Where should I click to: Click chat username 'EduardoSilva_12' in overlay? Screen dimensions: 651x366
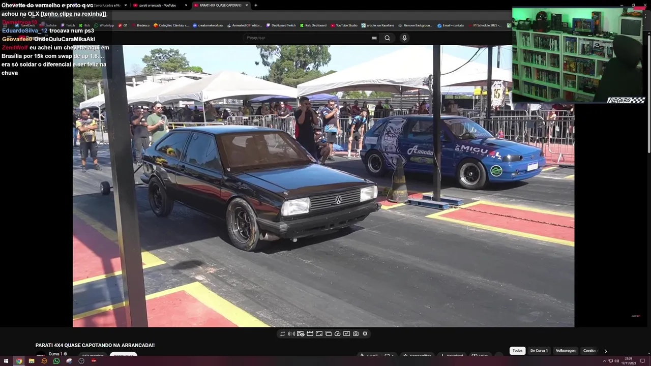pyautogui.click(x=24, y=30)
